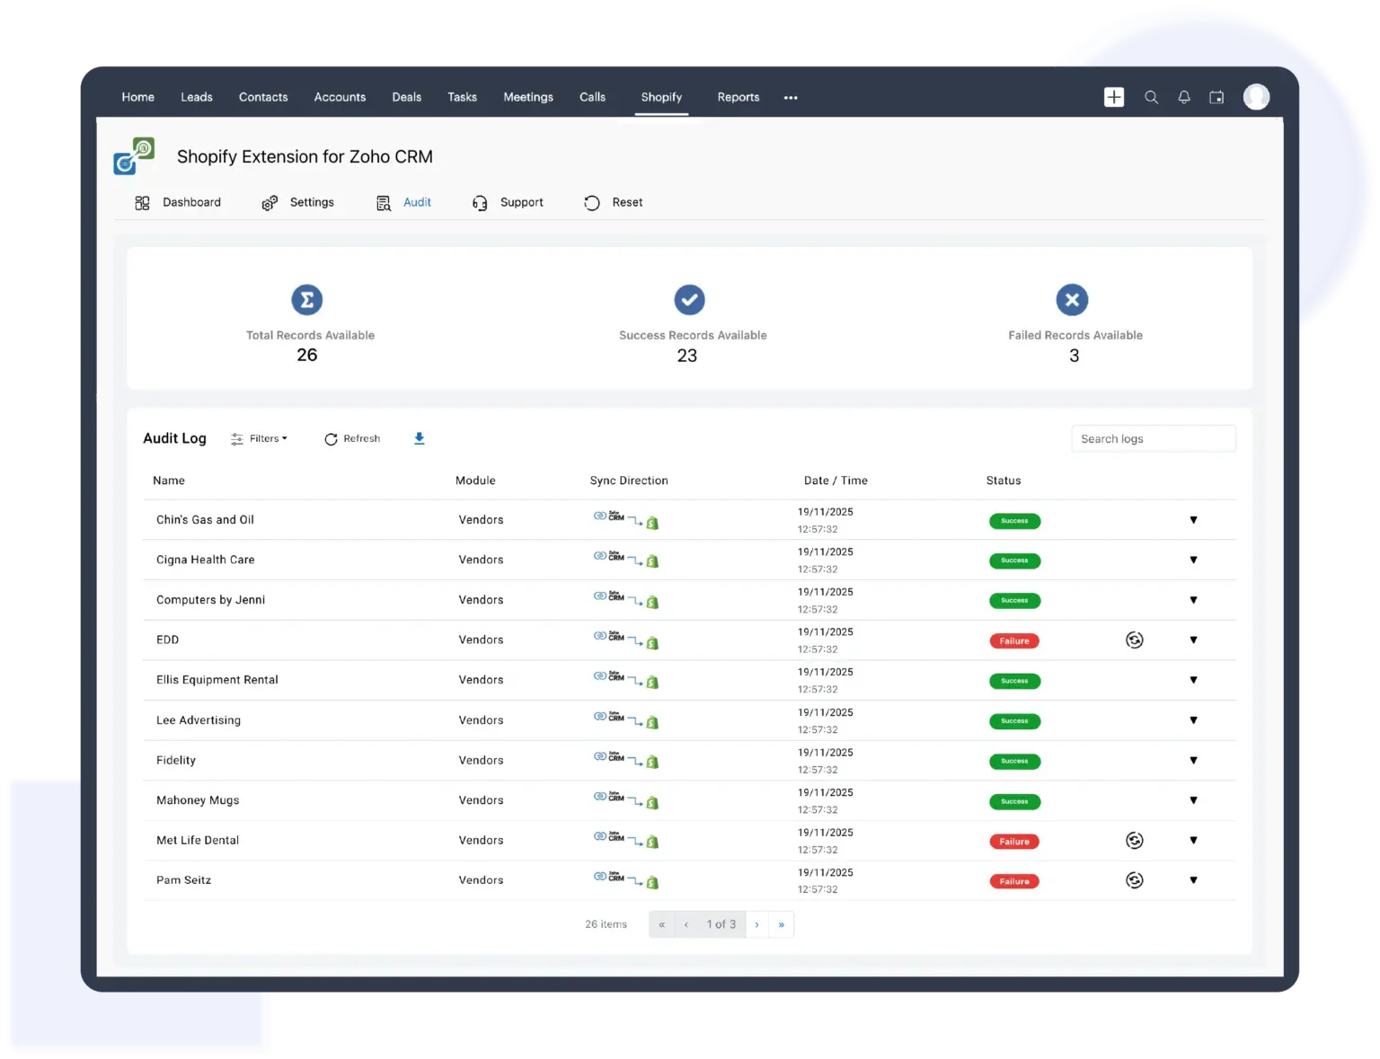Open the Deals module tab
Viewport: 1380px width, 1059px height.
click(406, 97)
